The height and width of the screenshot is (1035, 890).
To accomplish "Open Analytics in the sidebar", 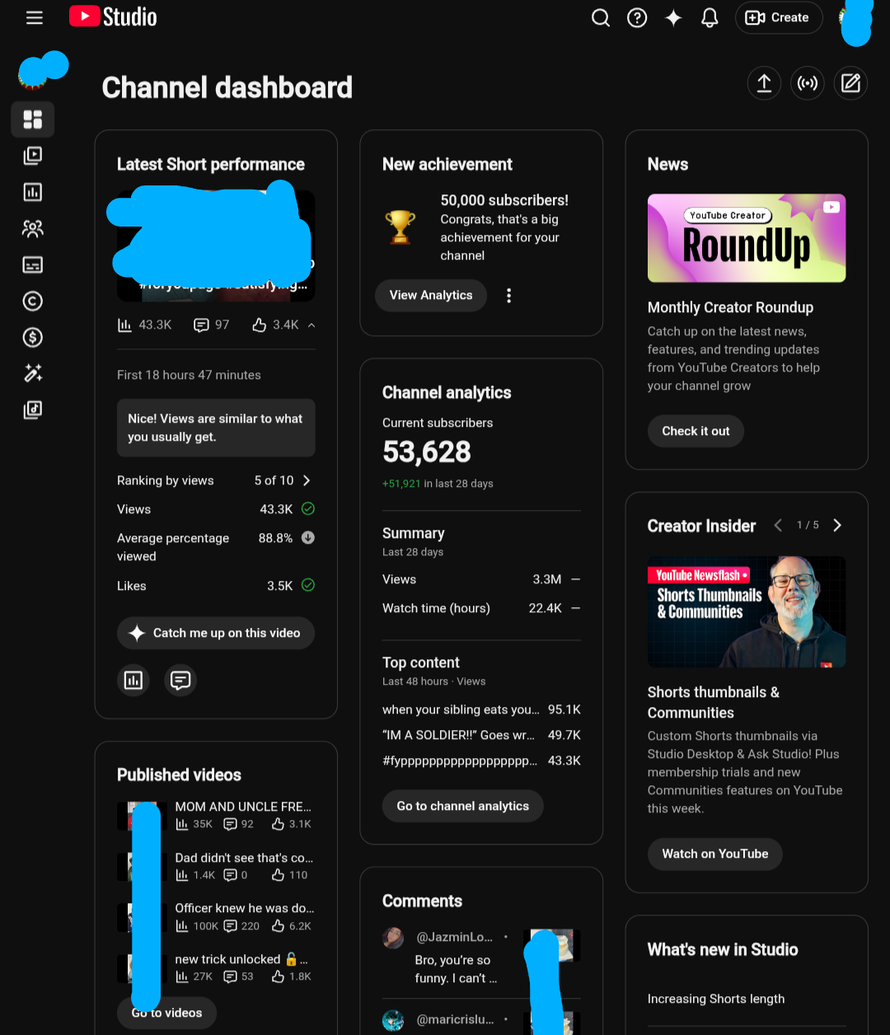I will click(33, 192).
